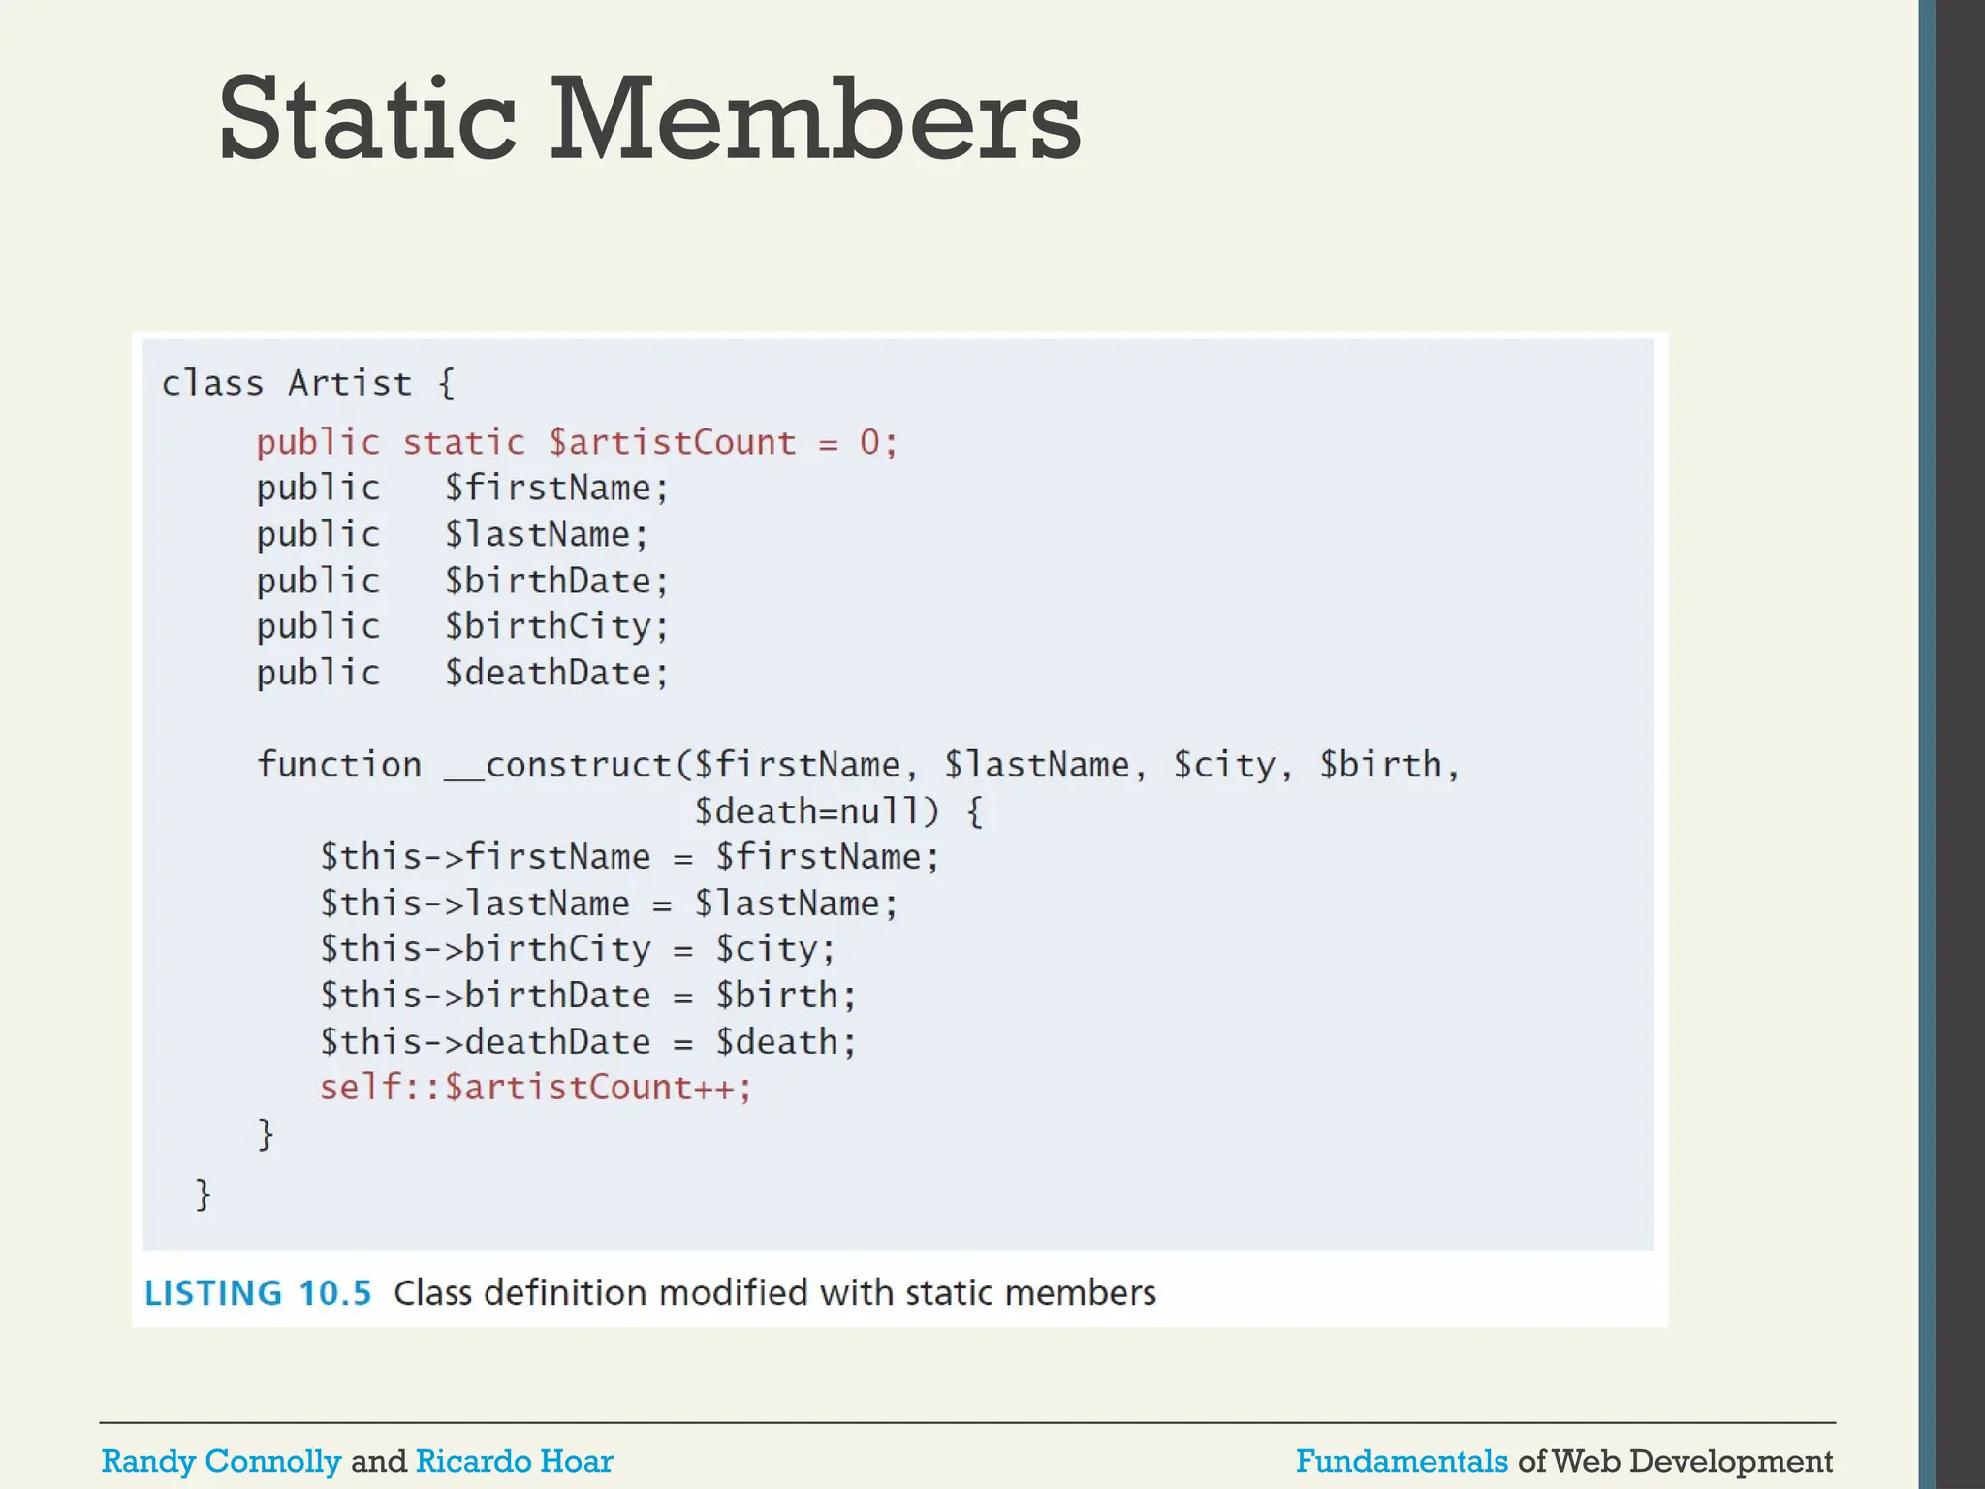Click 'Class definition modified with static members' caption
1985x1489 pixels.
coord(774,1293)
